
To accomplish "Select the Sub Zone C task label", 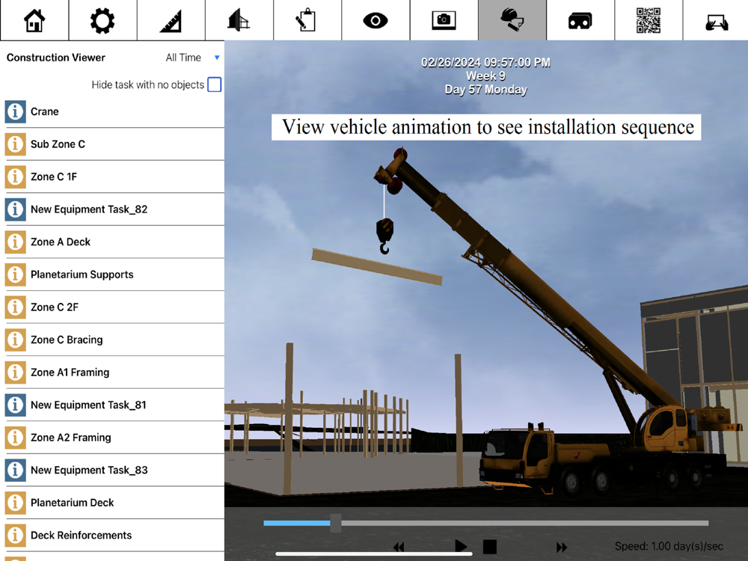I will pos(58,144).
